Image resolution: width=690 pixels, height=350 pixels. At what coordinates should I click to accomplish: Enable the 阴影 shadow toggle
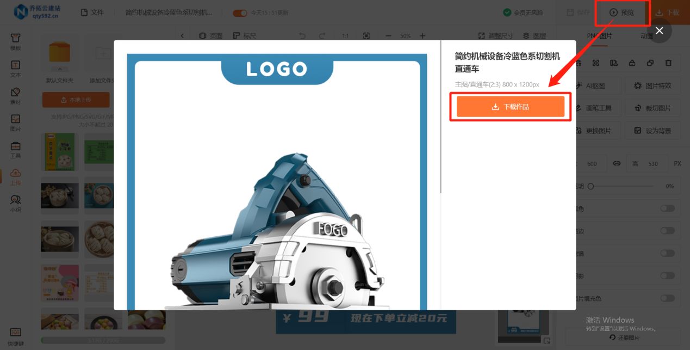pyautogui.click(x=668, y=275)
